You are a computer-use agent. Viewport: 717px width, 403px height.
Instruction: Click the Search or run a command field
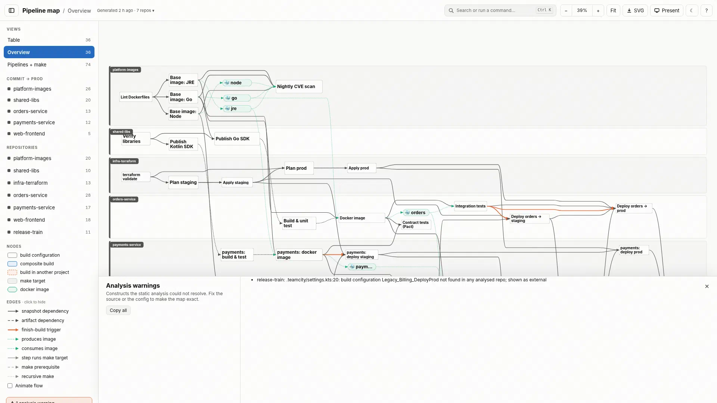point(500,10)
